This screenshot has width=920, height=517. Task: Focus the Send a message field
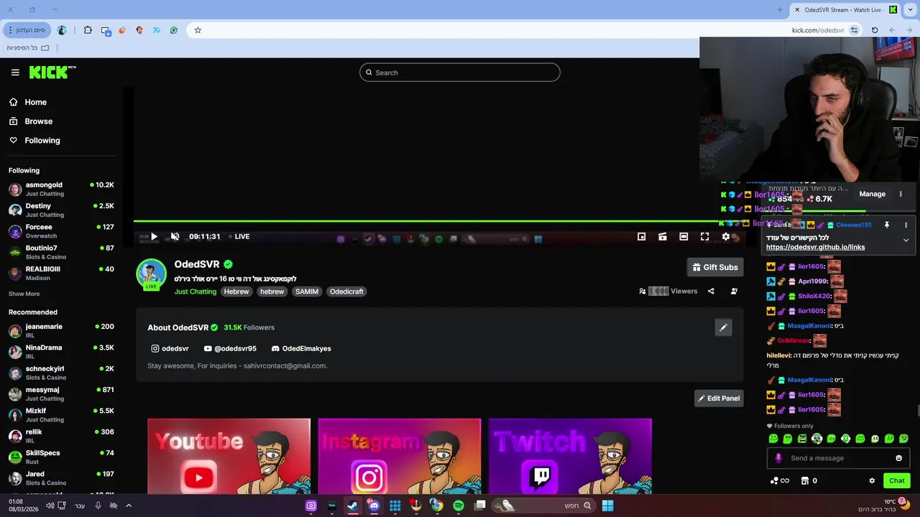(839, 458)
